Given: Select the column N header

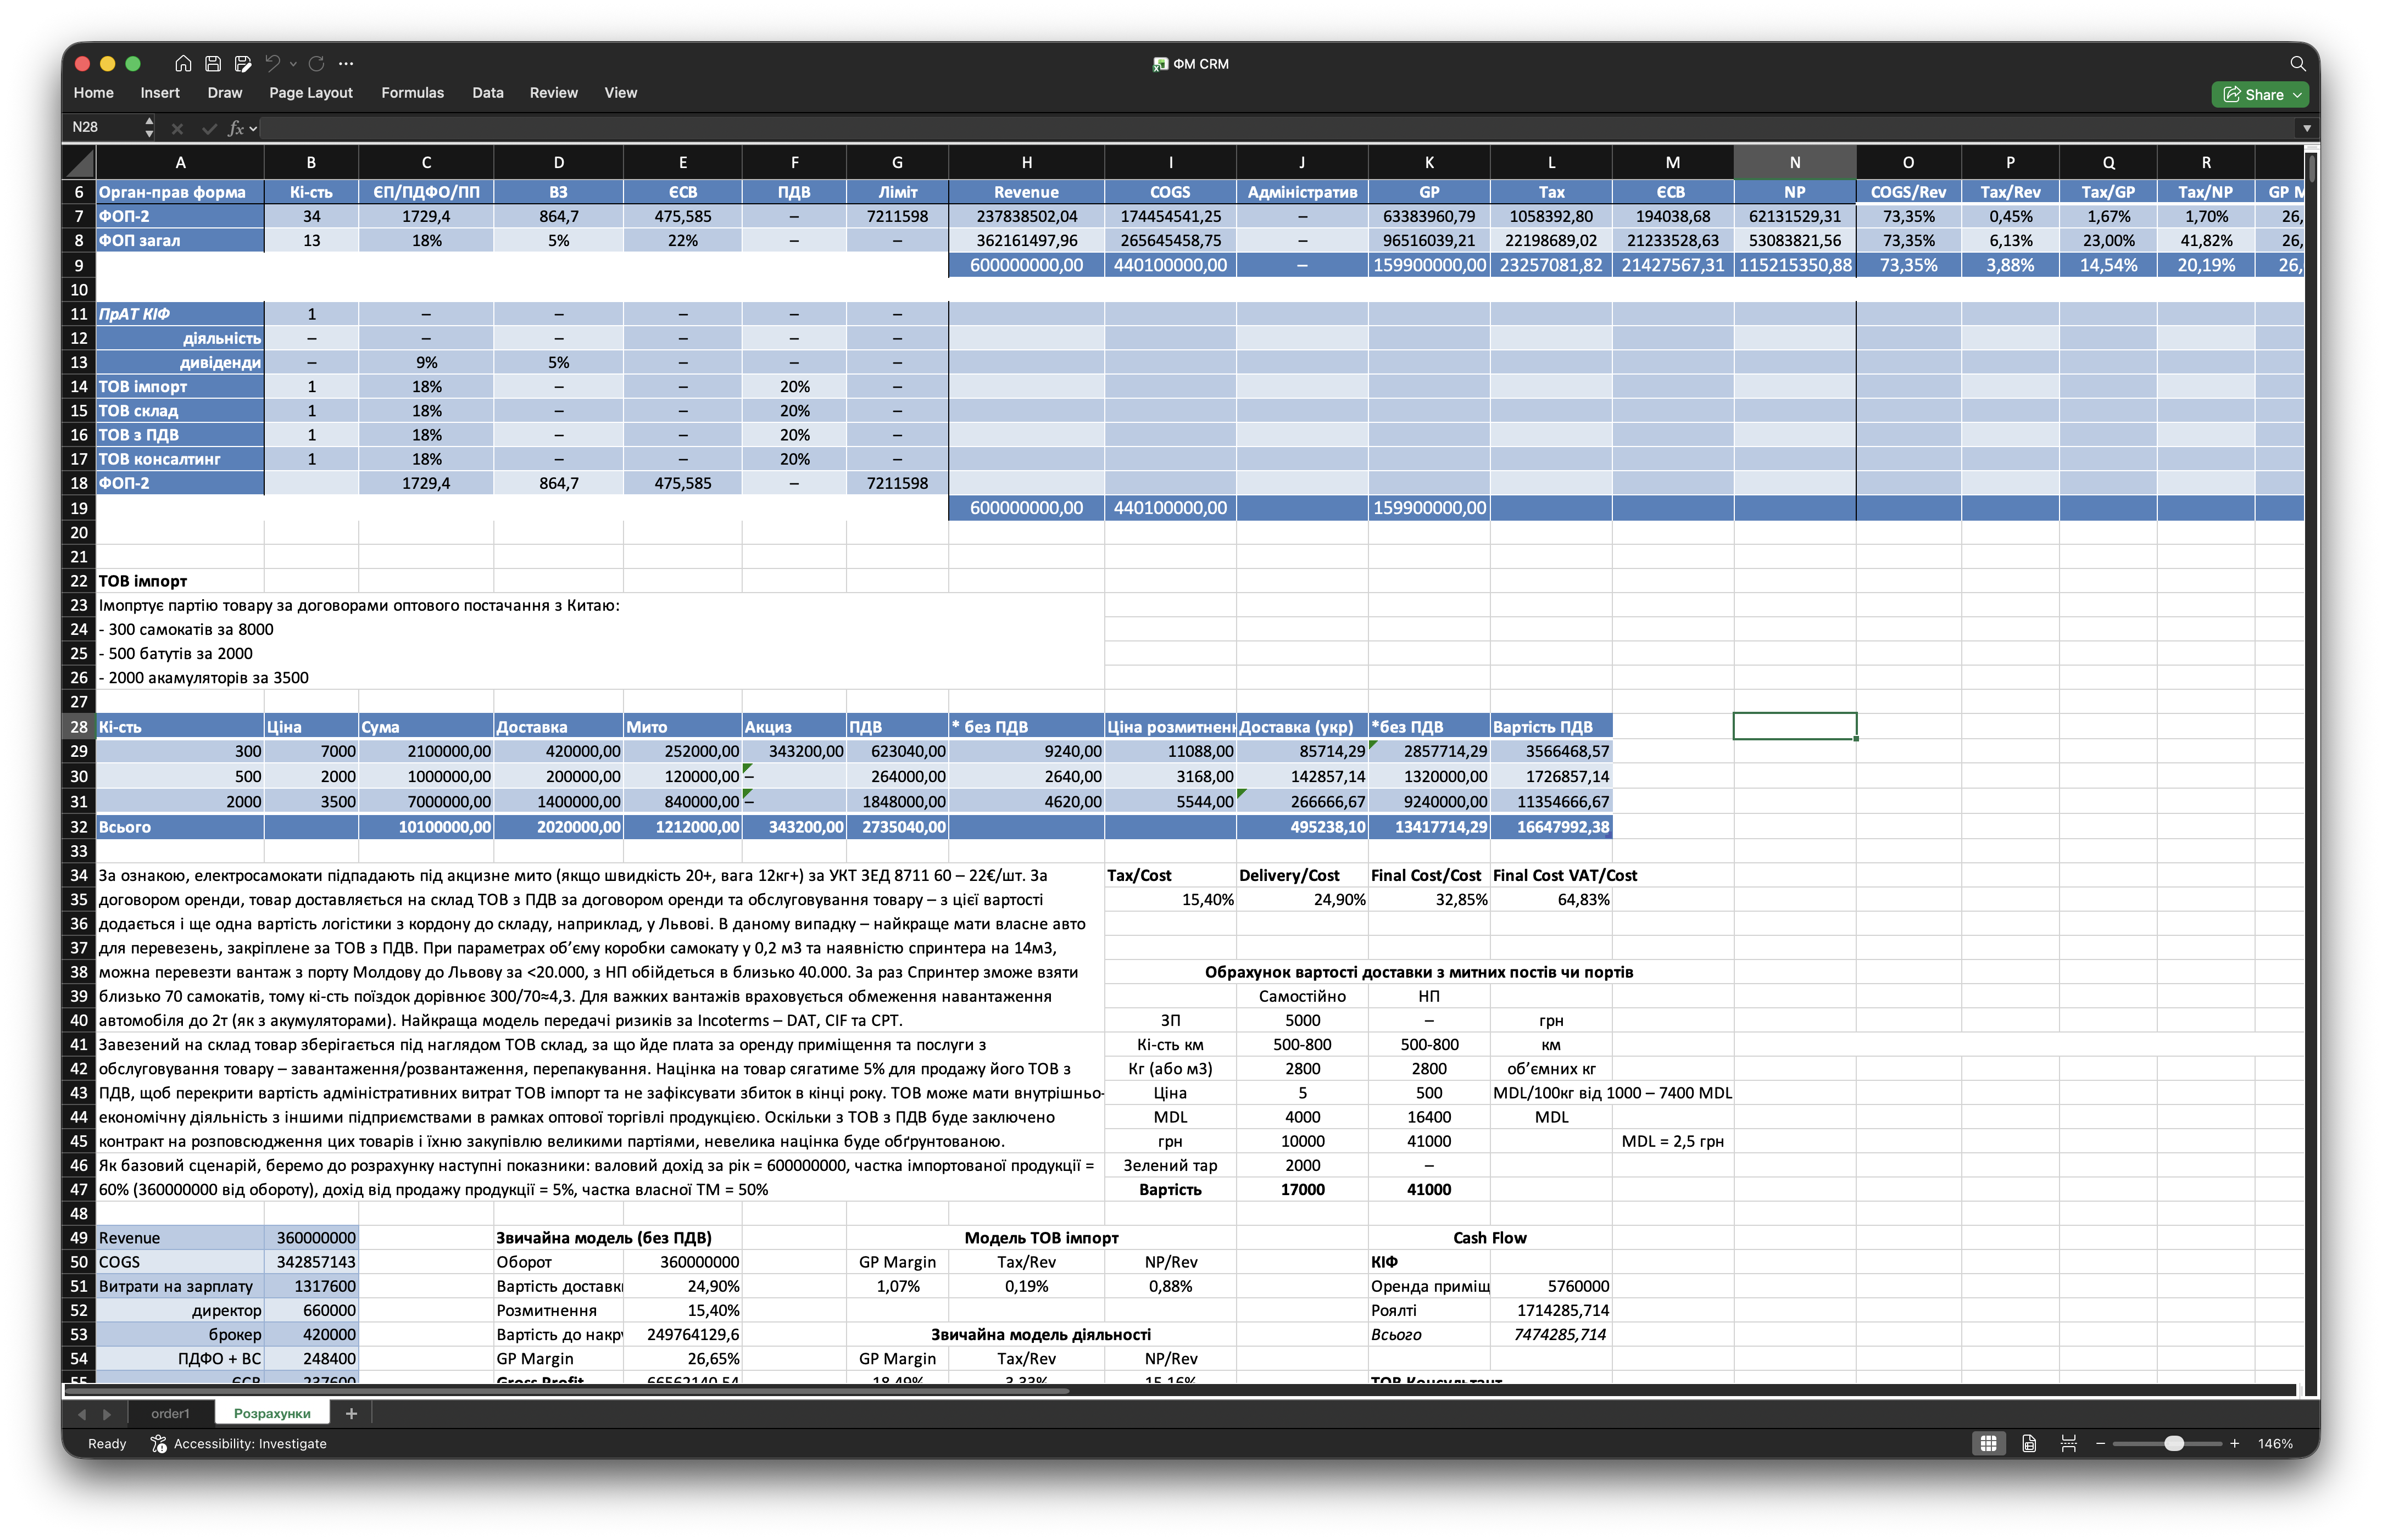Looking at the screenshot, I should tap(1794, 162).
